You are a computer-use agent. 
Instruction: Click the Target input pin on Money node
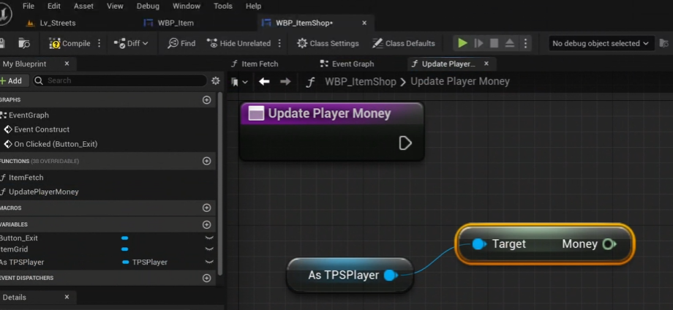tap(478, 244)
